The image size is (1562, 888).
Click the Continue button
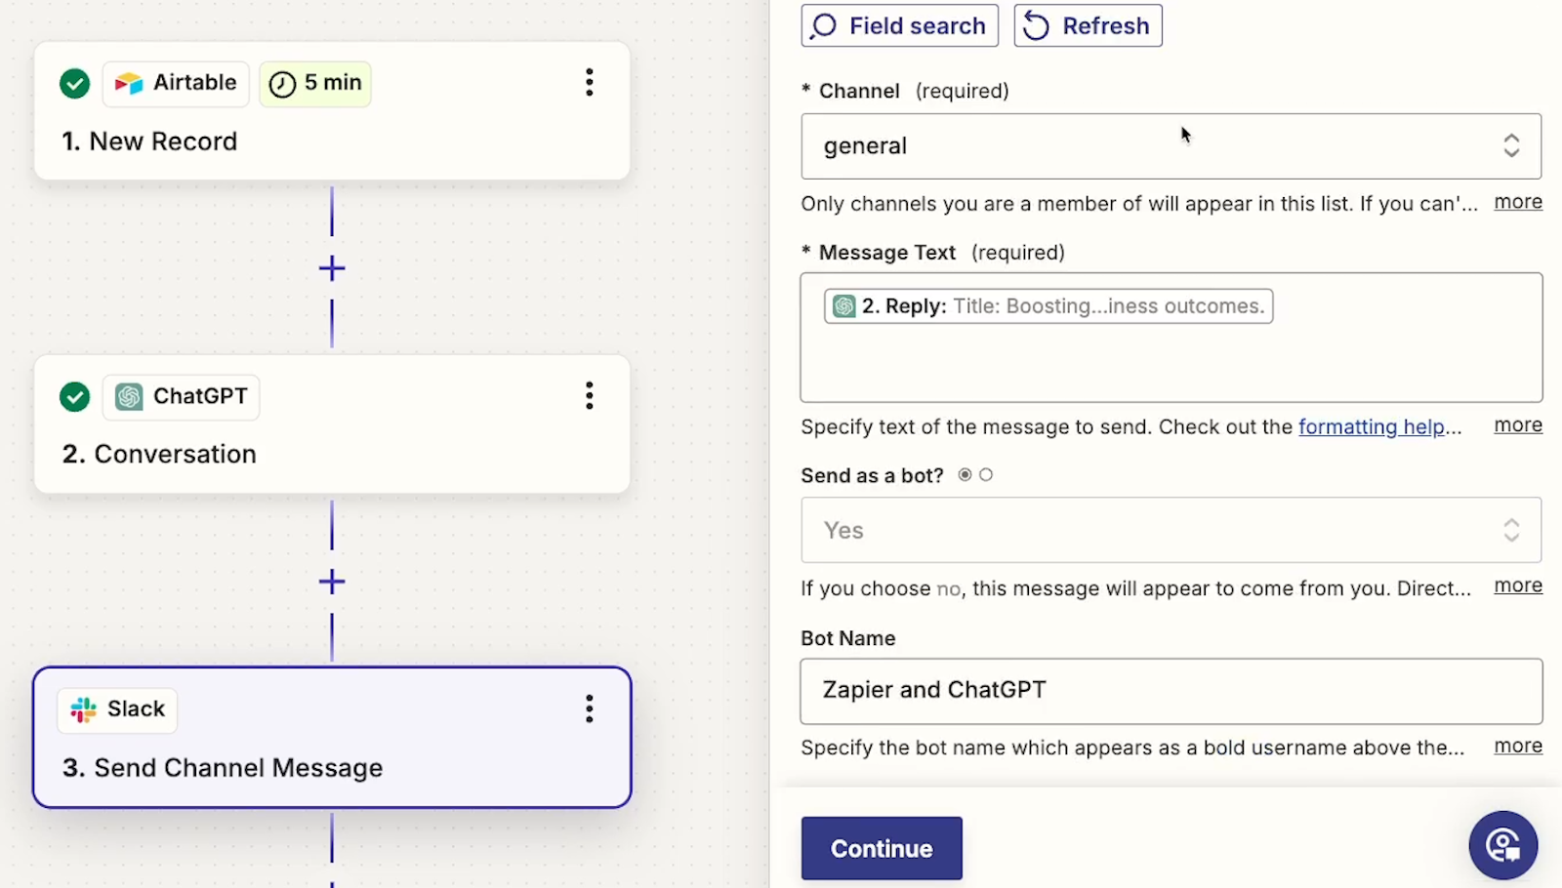click(882, 849)
